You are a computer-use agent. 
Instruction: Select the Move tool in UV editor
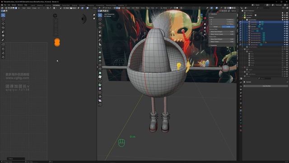coord(3,24)
